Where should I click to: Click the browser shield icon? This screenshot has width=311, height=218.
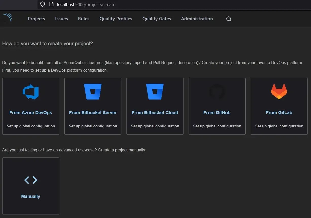(x=43, y=4)
